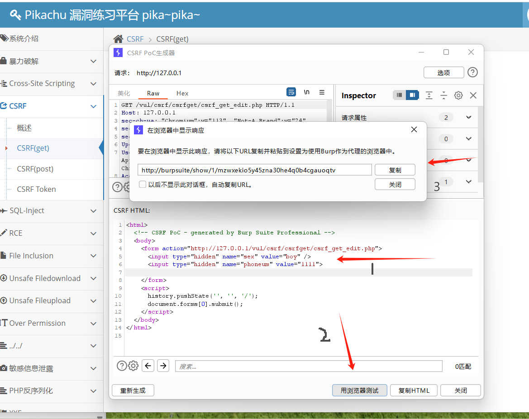The height and width of the screenshot is (419, 529).
Task: Select the CSRF(get) sidebar item
Action: coord(33,148)
